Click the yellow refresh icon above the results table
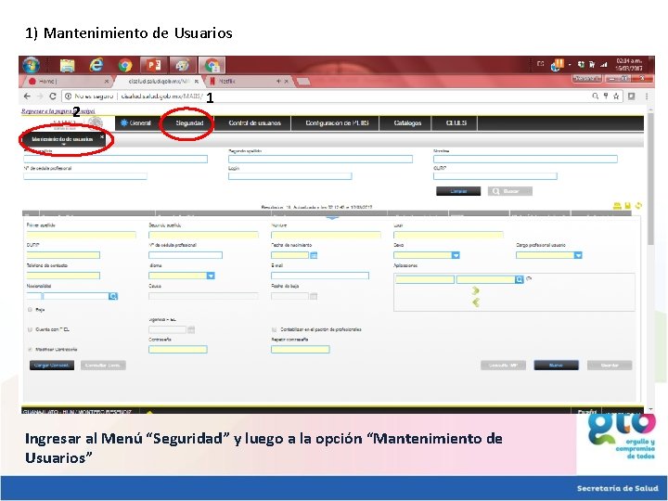The image size is (668, 501). [x=638, y=206]
